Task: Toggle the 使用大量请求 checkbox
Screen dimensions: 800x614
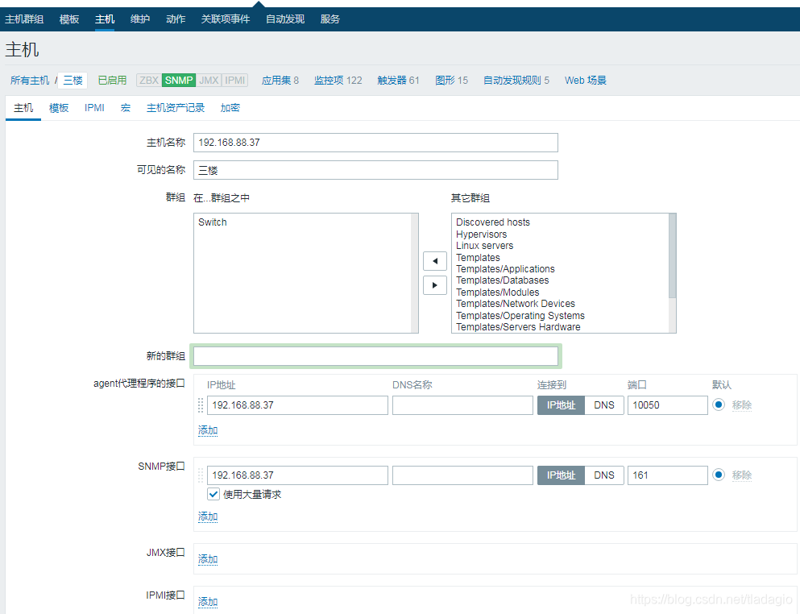Action: tap(213, 494)
